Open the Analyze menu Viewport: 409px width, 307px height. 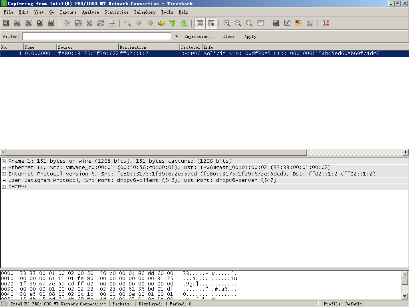(x=91, y=12)
